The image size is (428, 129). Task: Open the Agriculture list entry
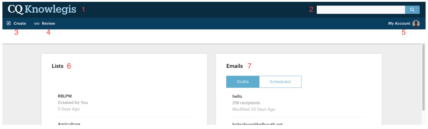(x=69, y=124)
